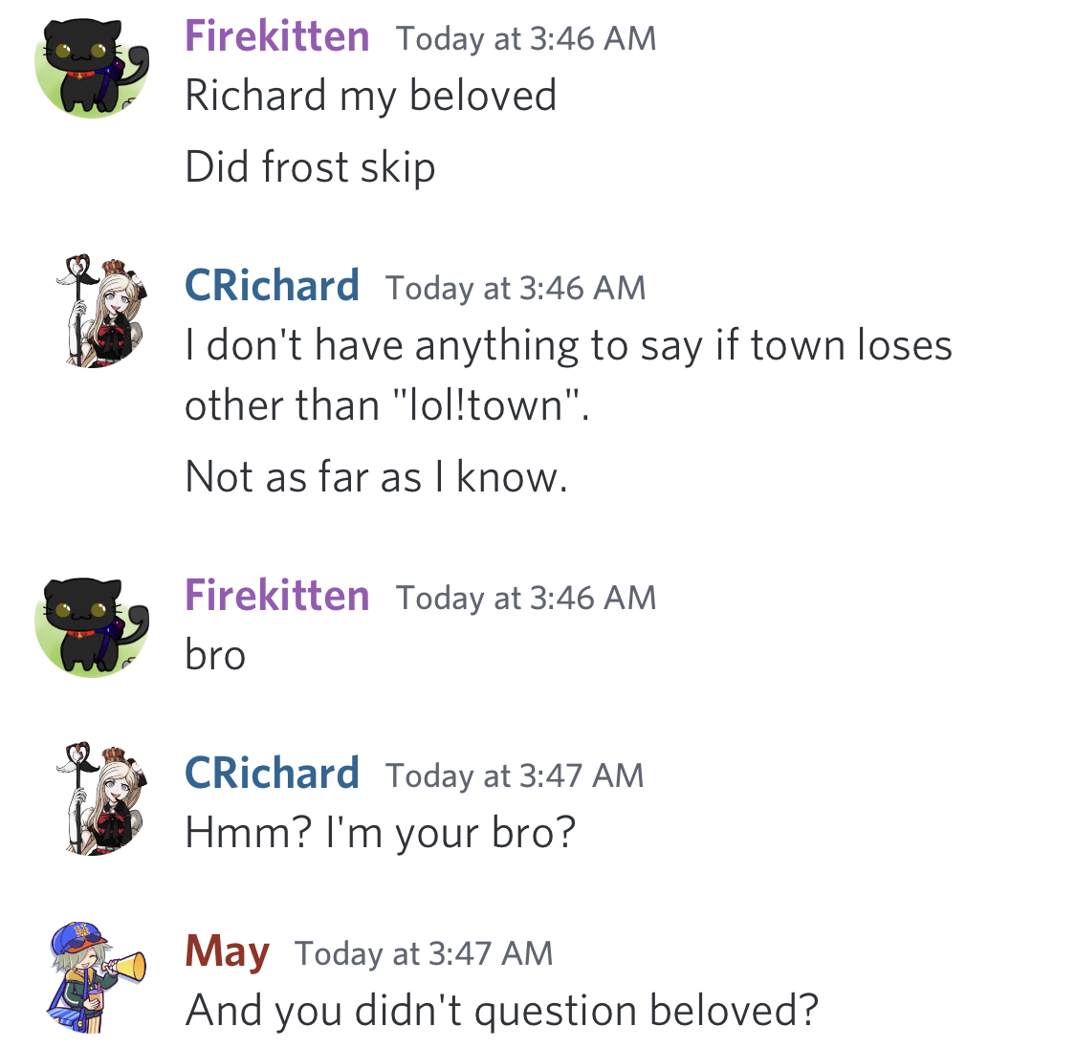Open Firekitten avatar next to 'bro'

pos(92,625)
